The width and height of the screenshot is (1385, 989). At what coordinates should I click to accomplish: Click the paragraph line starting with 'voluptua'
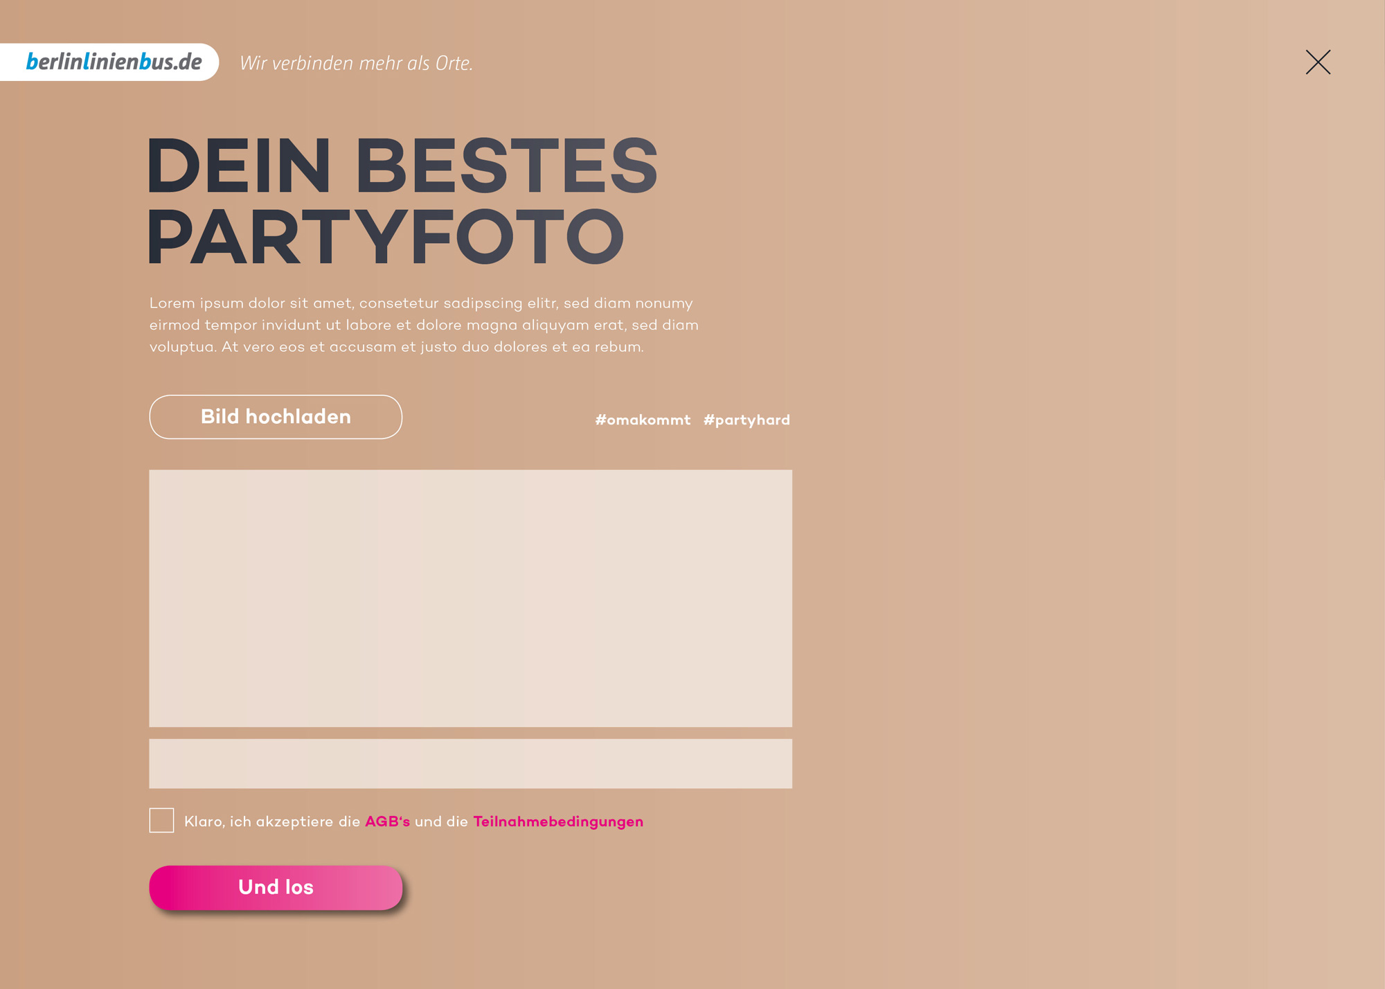(397, 347)
